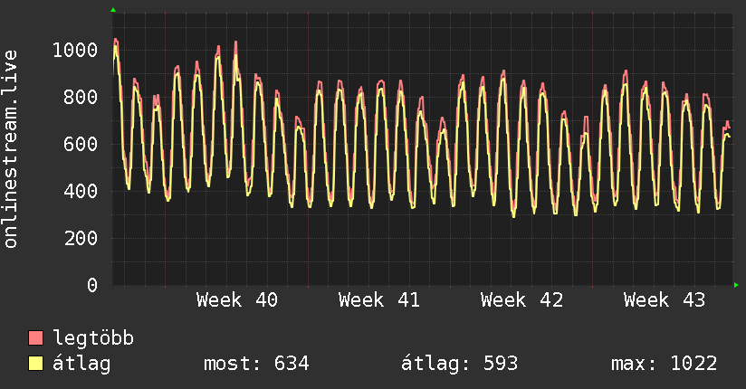Click the 'most: 634' value

256,364
